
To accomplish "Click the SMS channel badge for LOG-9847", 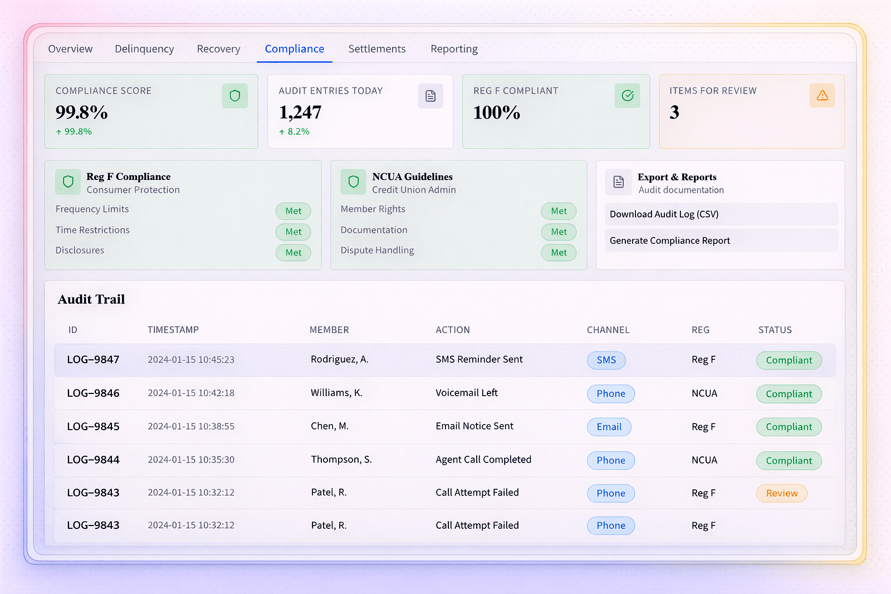I will pos(606,360).
